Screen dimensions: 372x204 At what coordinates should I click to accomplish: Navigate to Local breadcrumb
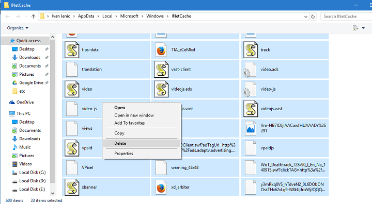point(107,16)
